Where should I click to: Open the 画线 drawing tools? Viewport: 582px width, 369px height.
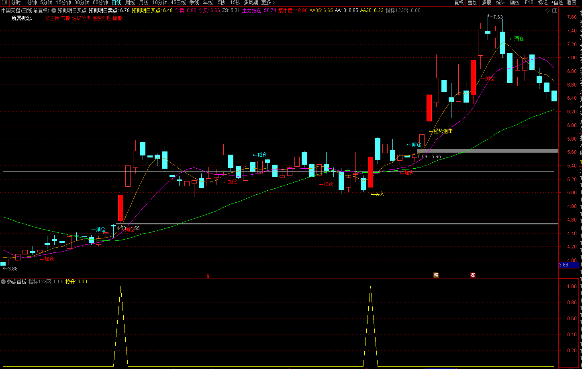point(515,3)
